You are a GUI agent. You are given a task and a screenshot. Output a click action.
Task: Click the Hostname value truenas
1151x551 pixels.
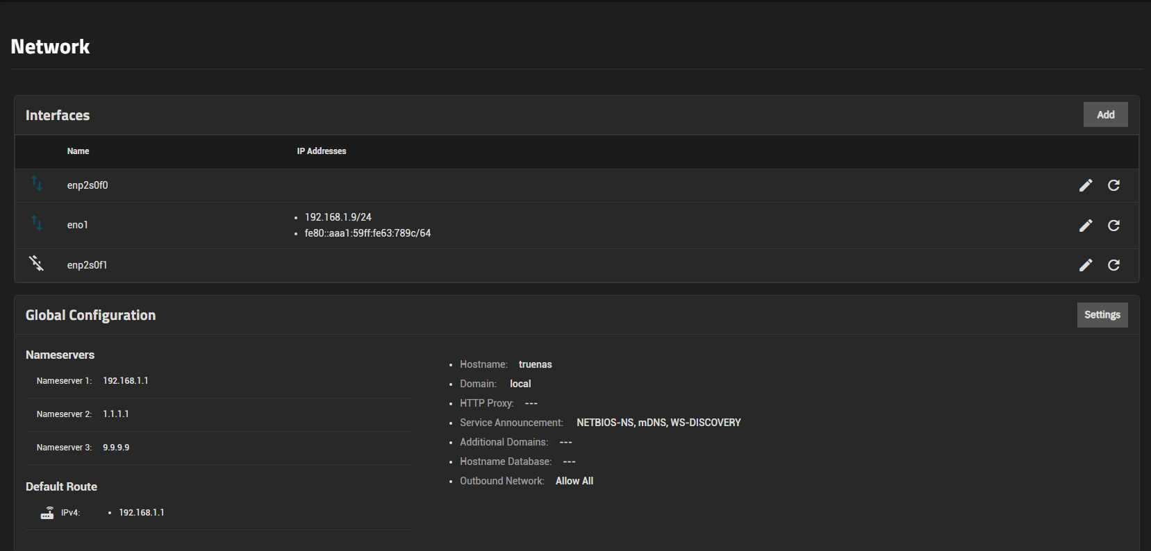(x=536, y=364)
